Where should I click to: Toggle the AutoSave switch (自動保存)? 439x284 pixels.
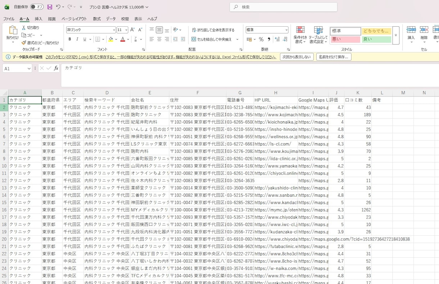pos(37,7)
